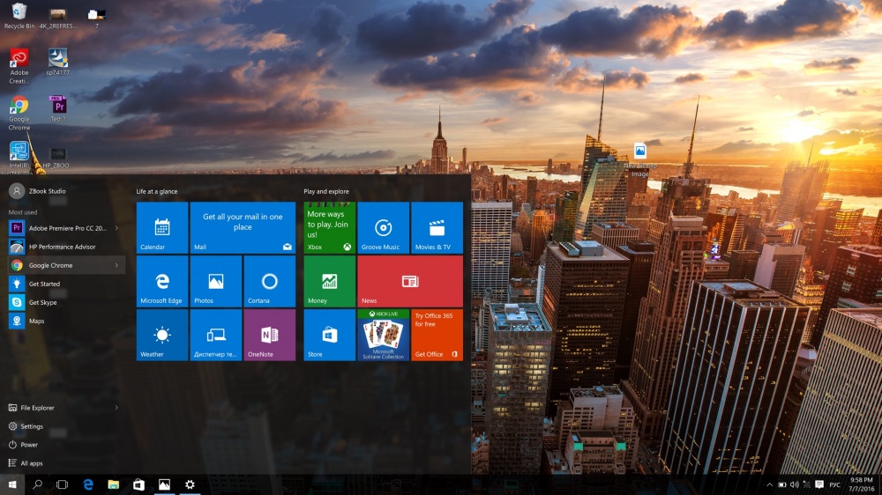The height and width of the screenshot is (495, 882).
Task: Open the taskbar search magnifier
Action: [38, 484]
